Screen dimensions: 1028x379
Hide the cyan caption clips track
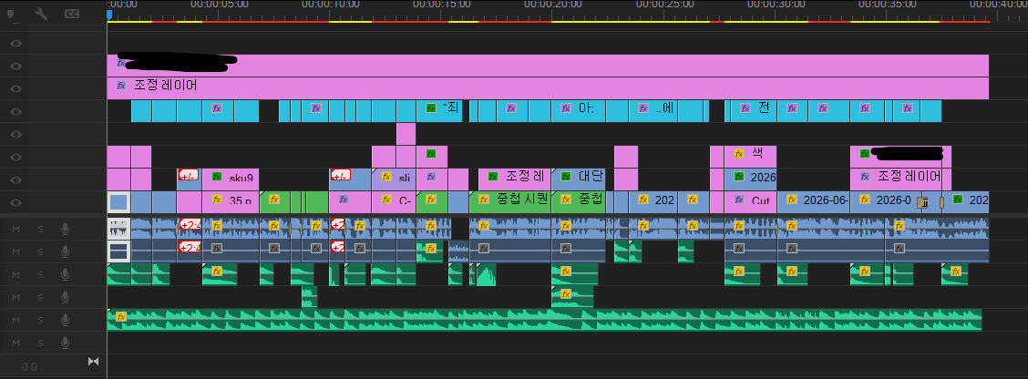pos(16,111)
